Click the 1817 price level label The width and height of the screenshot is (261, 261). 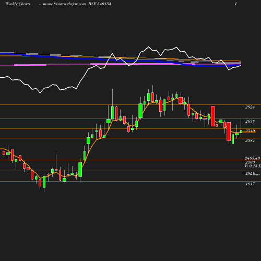pyautogui.click(x=250, y=184)
